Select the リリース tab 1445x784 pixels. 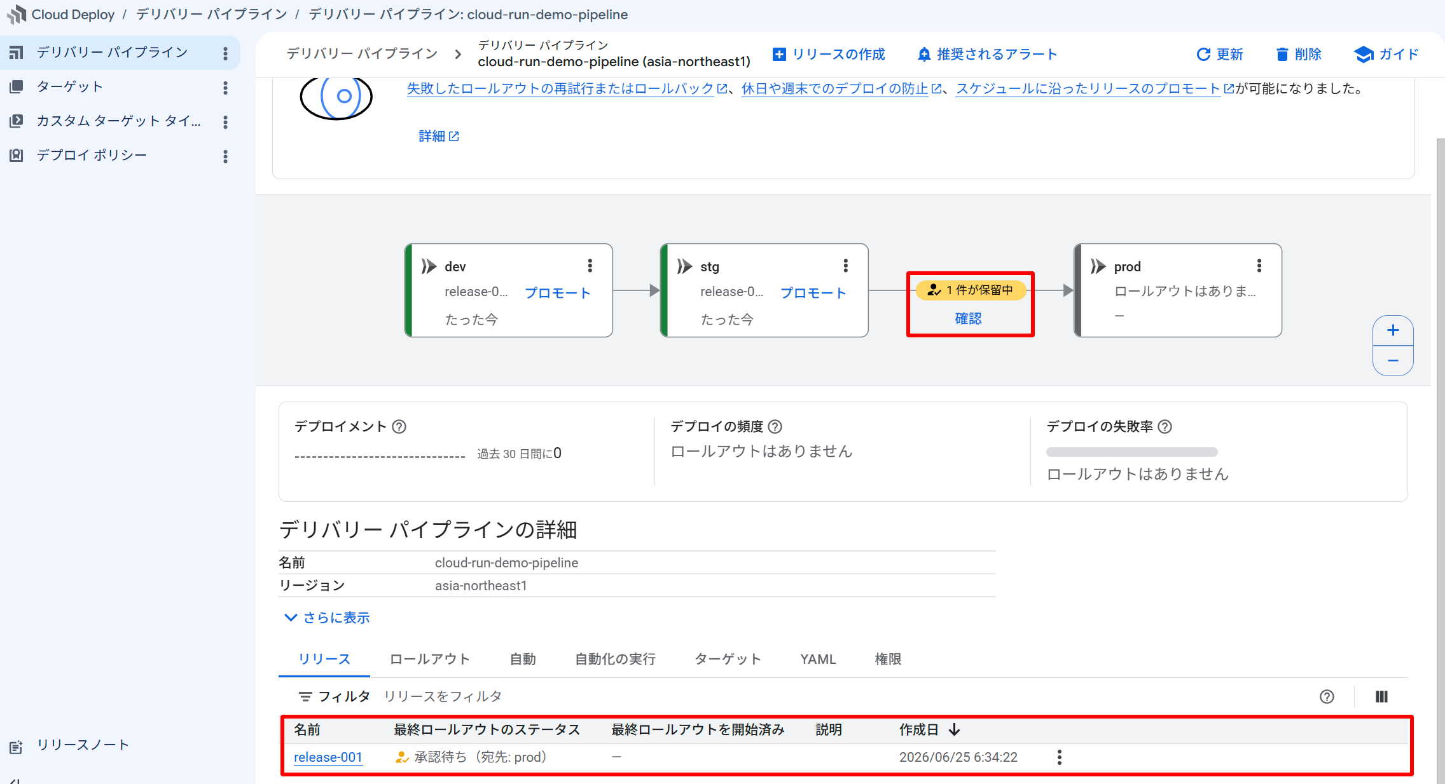tap(324, 659)
